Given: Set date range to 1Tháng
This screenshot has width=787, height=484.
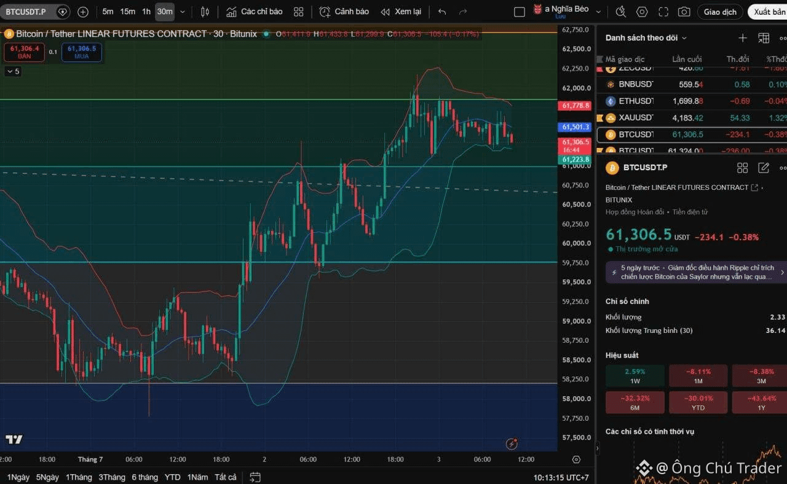Looking at the screenshot, I should [78, 477].
